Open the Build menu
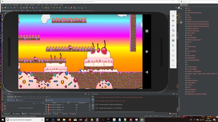 [x=38, y=5]
